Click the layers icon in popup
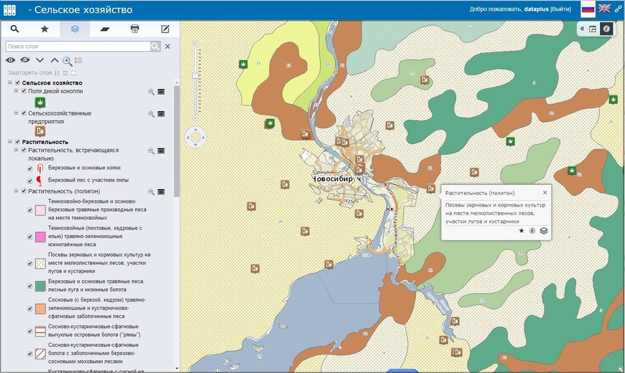Screen dimensions: 625x373 (544, 230)
